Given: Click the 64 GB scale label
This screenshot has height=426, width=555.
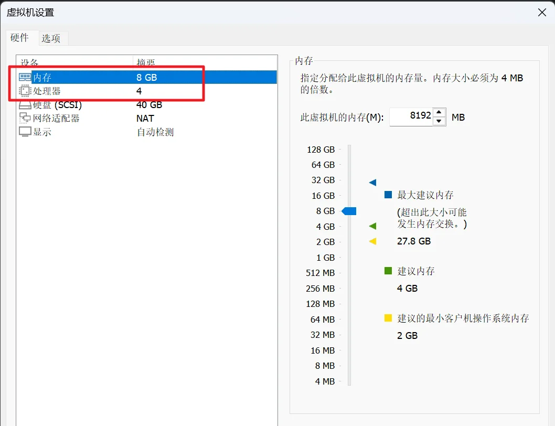Looking at the screenshot, I should tap(323, 165).
